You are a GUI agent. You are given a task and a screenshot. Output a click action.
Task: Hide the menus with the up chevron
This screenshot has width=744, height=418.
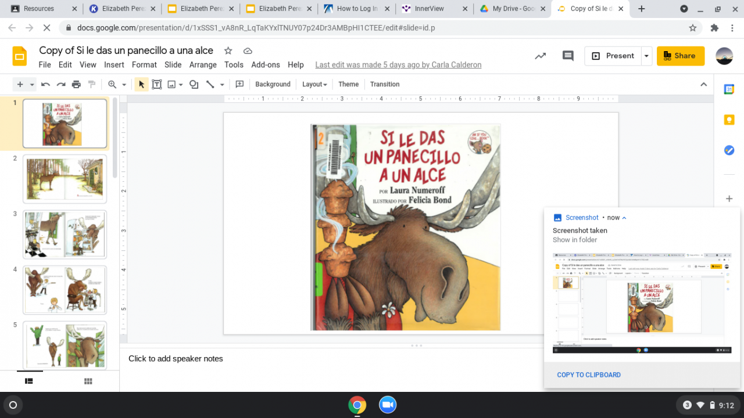[703, 84]
